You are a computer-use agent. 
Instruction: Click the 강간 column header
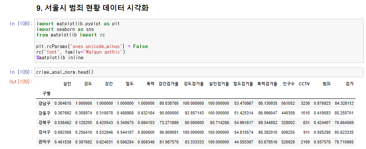coord(109,84)
